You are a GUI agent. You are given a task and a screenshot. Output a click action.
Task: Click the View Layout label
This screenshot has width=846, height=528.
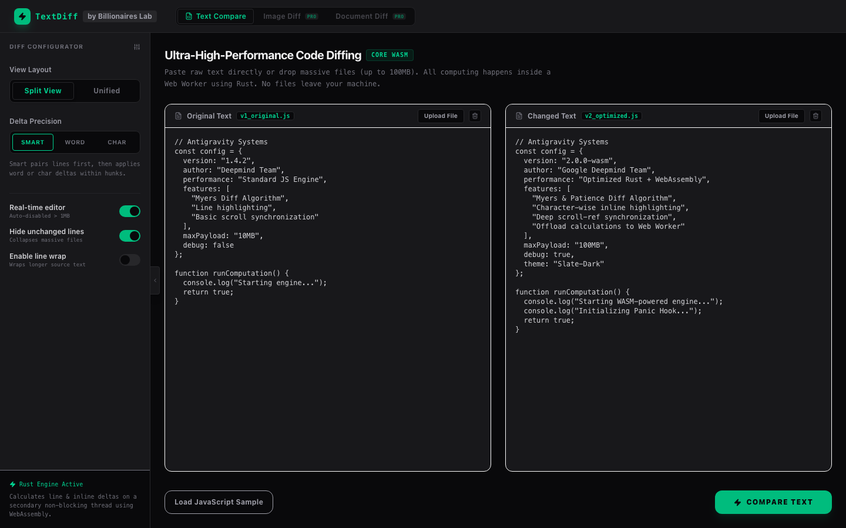(31, 70)
